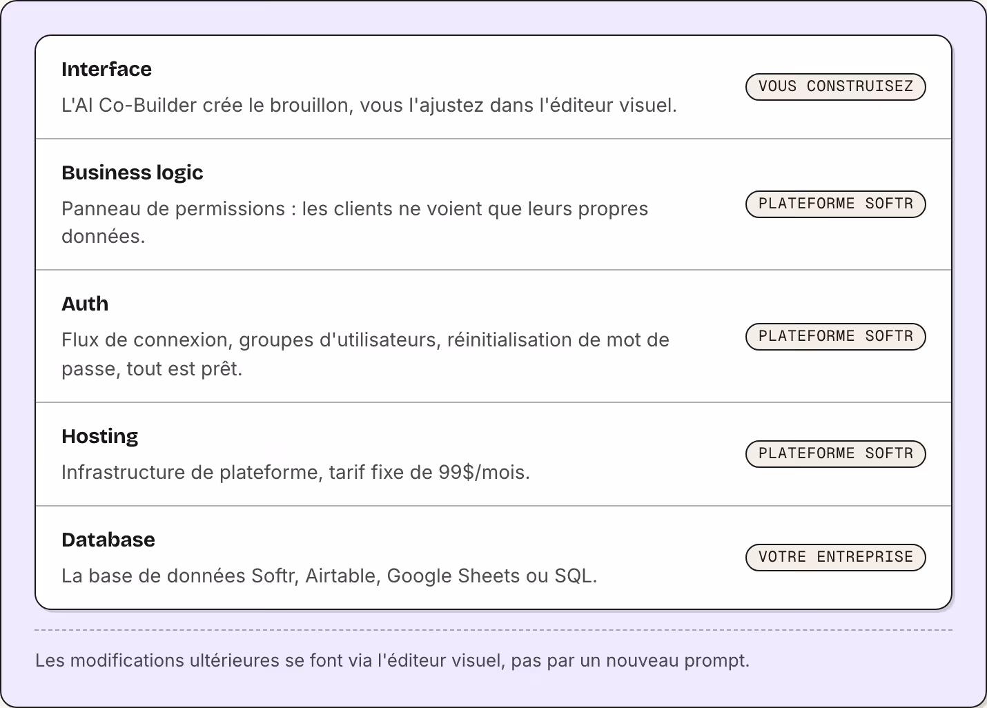Select the Auth heading
987x708 pixels.
pos(85,304)
